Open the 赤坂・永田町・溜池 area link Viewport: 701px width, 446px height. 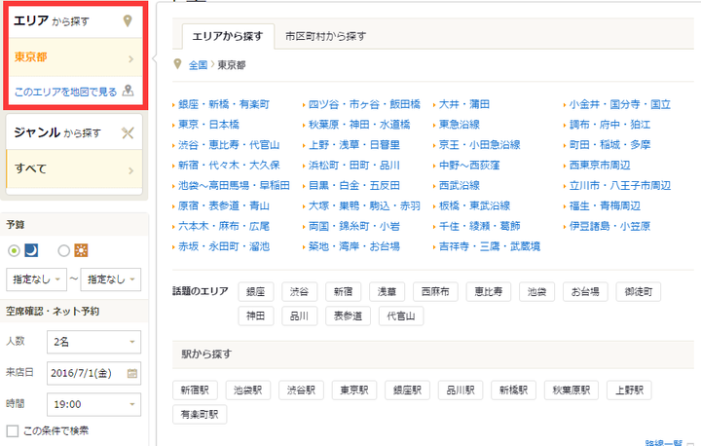tap(224, 246)
